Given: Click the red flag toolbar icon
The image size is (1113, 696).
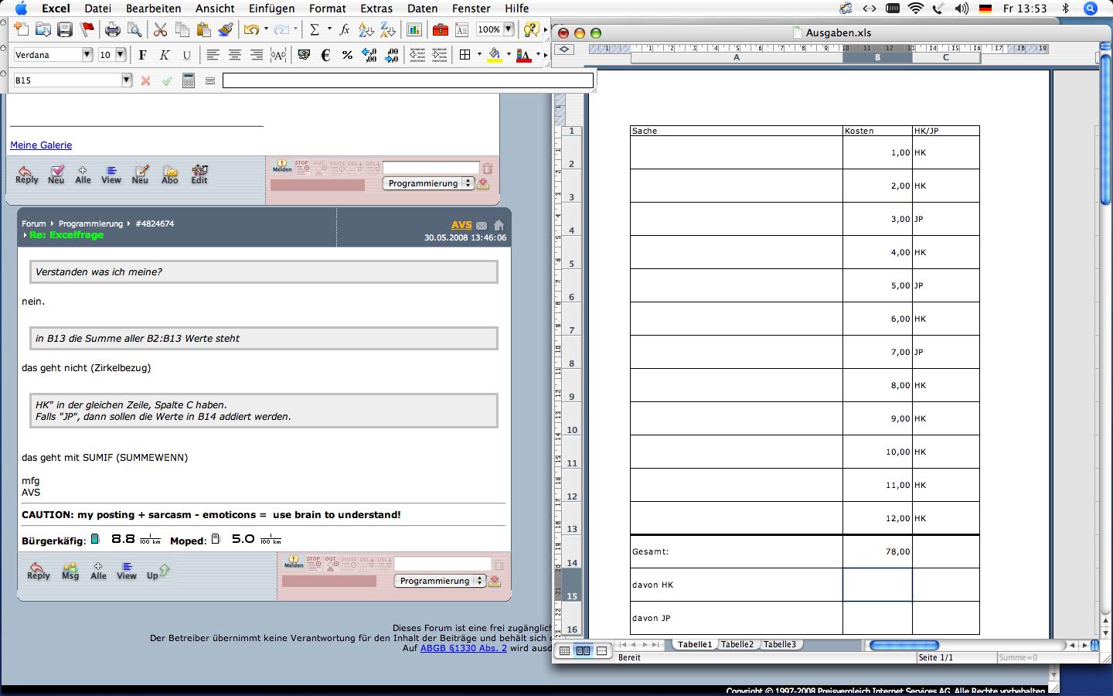Looking at the screenshot, I should (87, 29).
